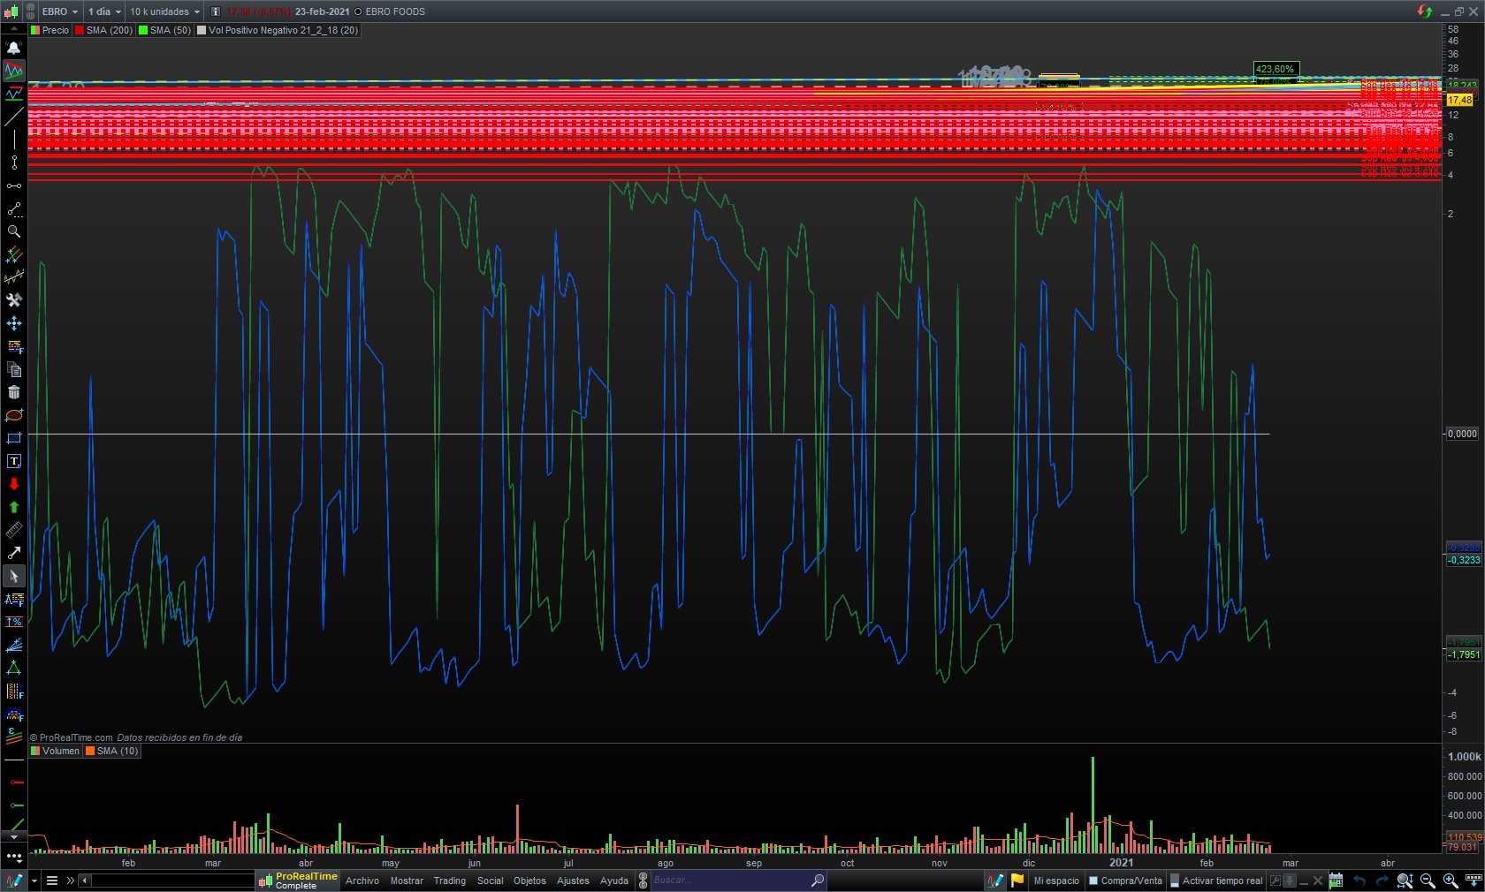Open the calendar date icon
This screenshot has height=892, width=1485.
[x=1336, y=881]
